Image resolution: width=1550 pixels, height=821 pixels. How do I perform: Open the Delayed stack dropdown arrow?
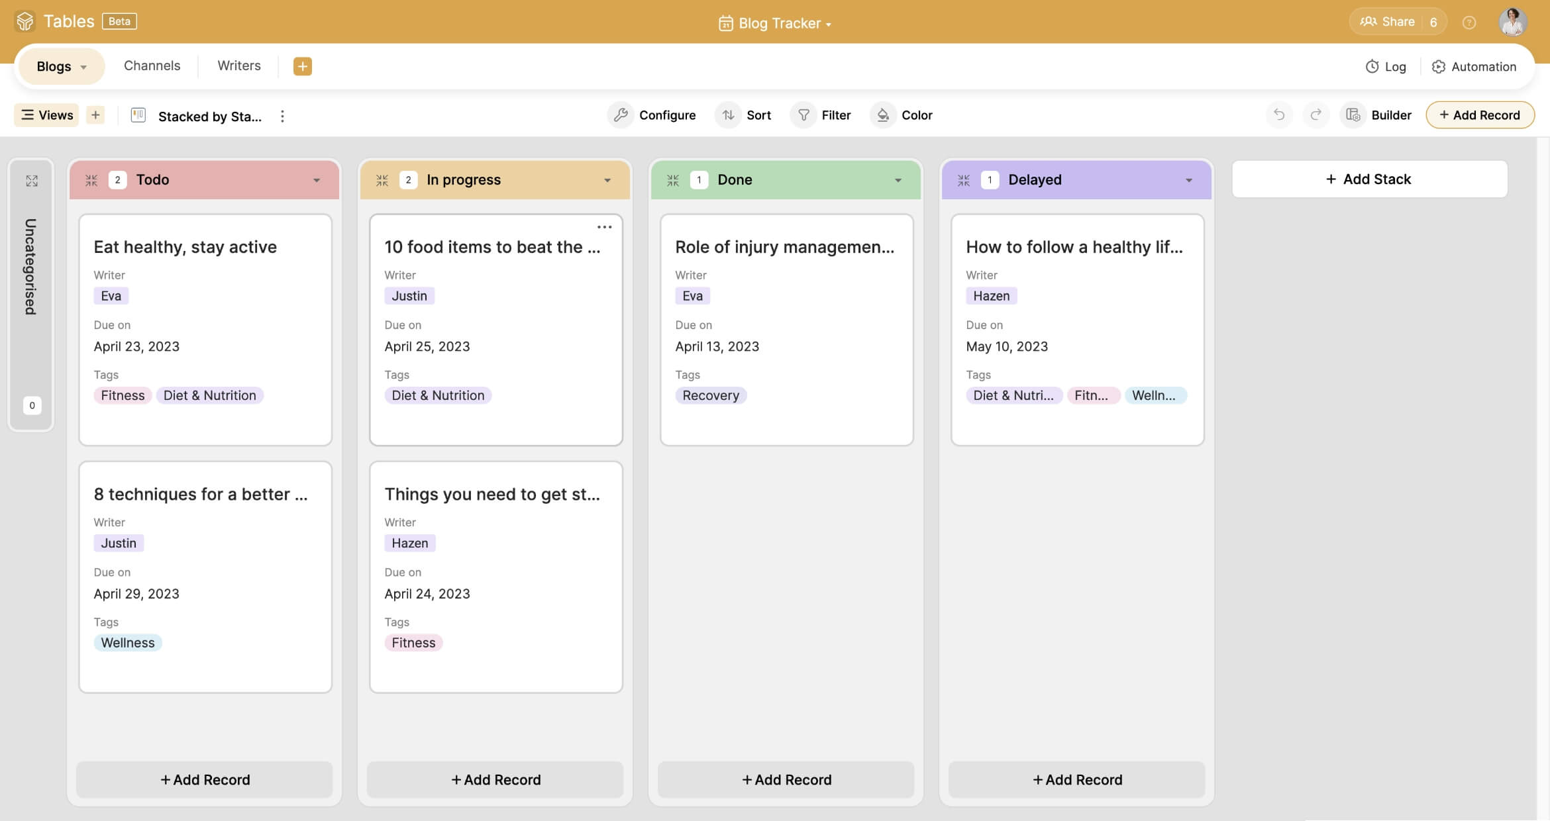1188,180
